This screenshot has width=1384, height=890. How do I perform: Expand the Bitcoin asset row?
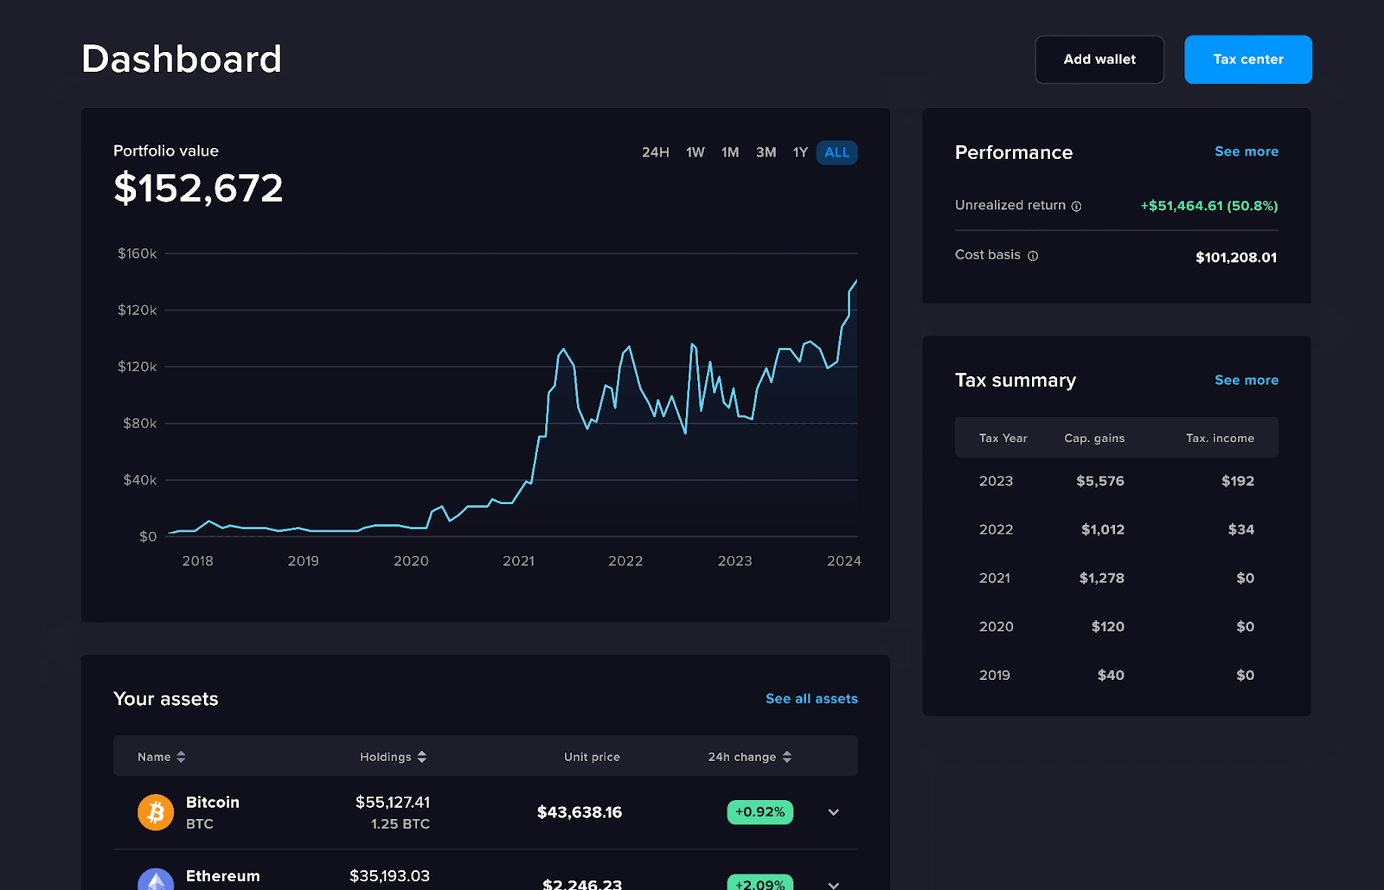(832, 812)
